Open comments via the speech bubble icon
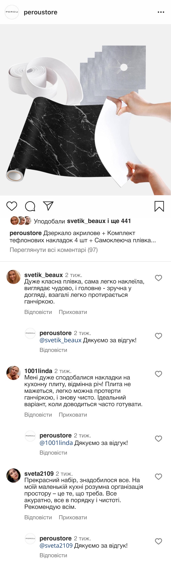Viewport: 171px width, 565px height. [30, 206]
